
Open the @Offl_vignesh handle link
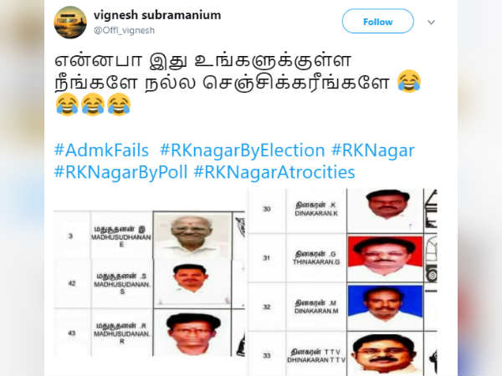tap(124, 30)
